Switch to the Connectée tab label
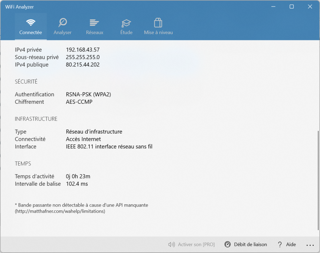 point(31,32)
